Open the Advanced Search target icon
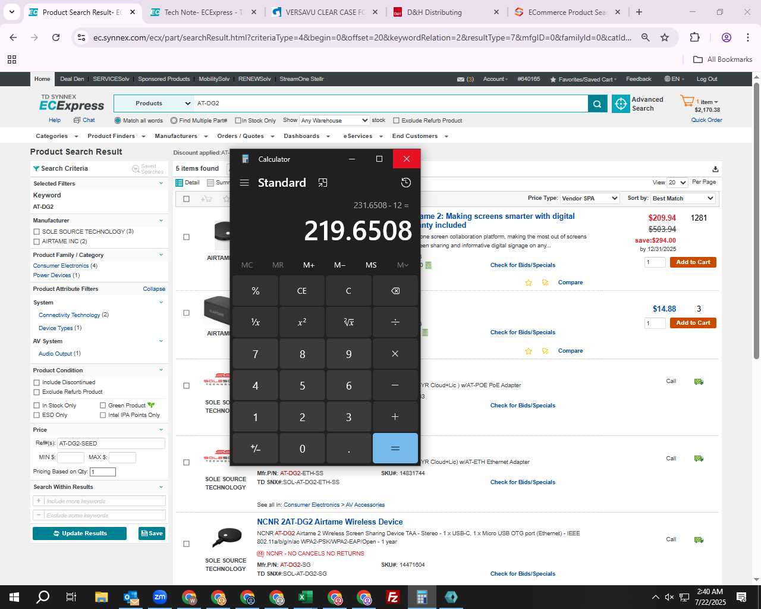The width and height of the screenshot is (761, 609). point(621,104)
